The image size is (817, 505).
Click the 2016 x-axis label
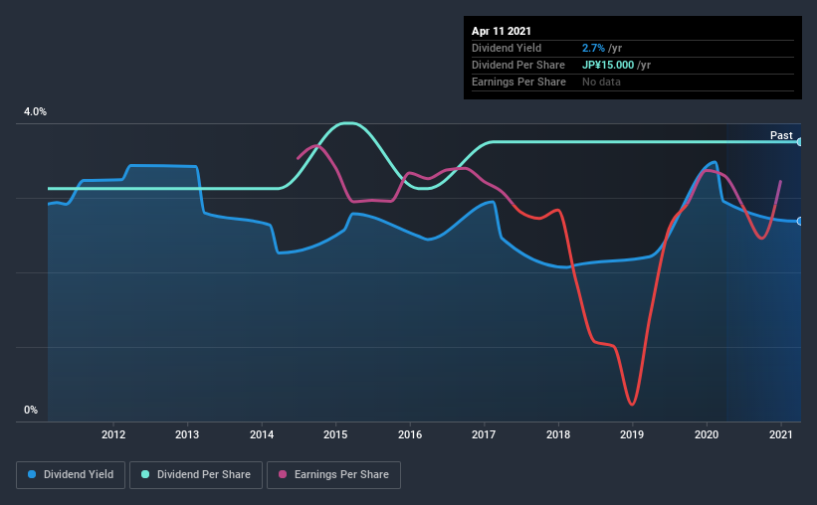tap(410, 434)
